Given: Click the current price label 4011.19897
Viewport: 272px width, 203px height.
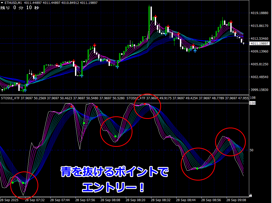Looking at the screenshot, I should pos(260,43).
